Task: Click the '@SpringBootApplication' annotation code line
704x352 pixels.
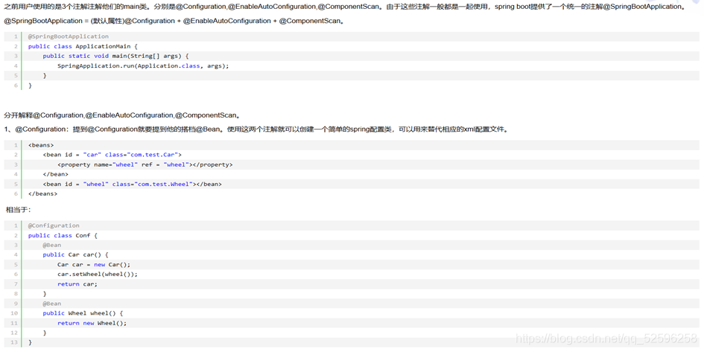Action: 69,36
